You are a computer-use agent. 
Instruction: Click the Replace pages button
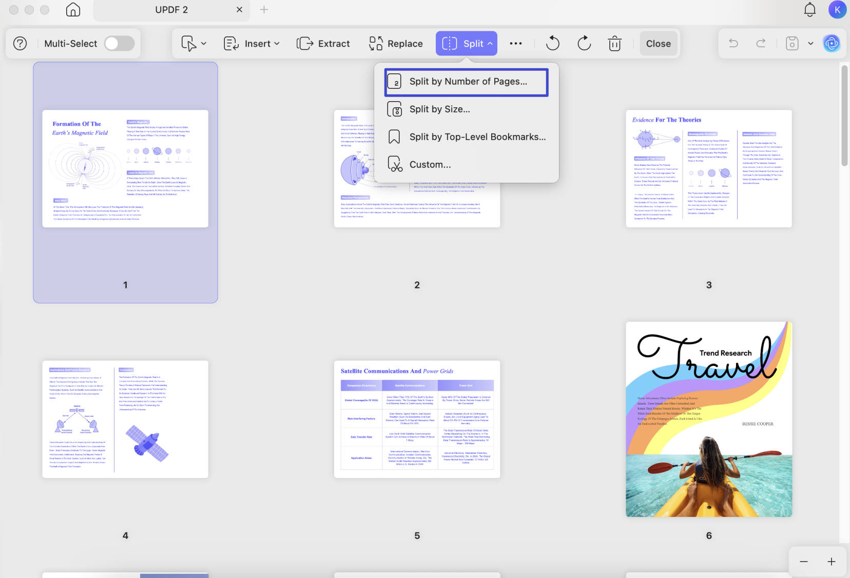(x=396, y=44)
